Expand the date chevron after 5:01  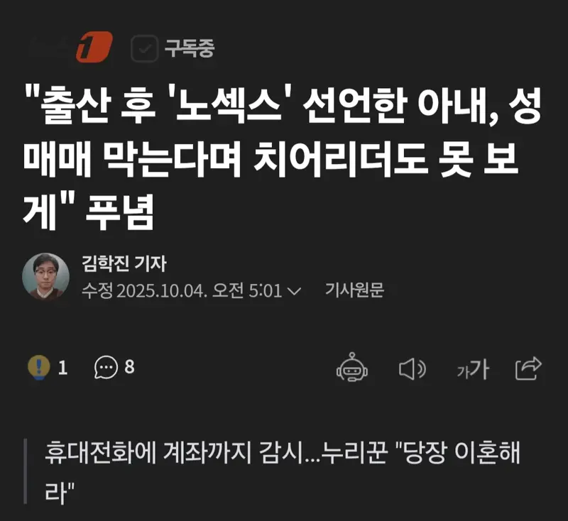point(294,291)
